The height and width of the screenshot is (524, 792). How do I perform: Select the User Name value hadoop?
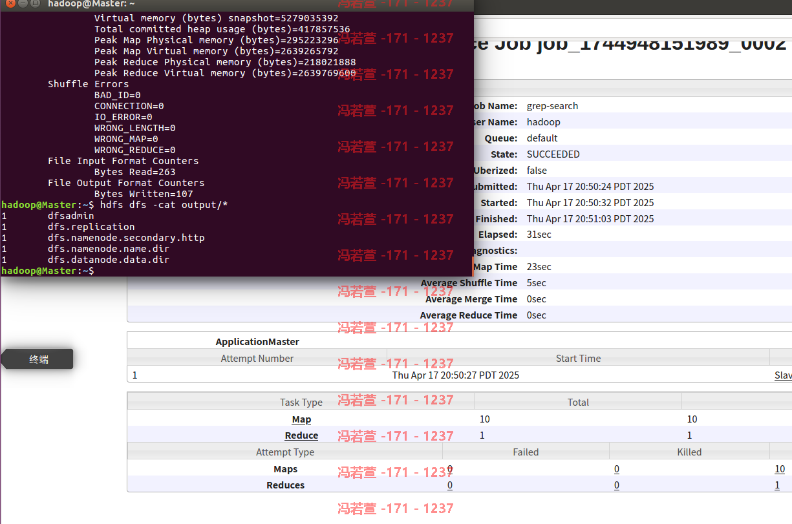(x=544, y=122)
